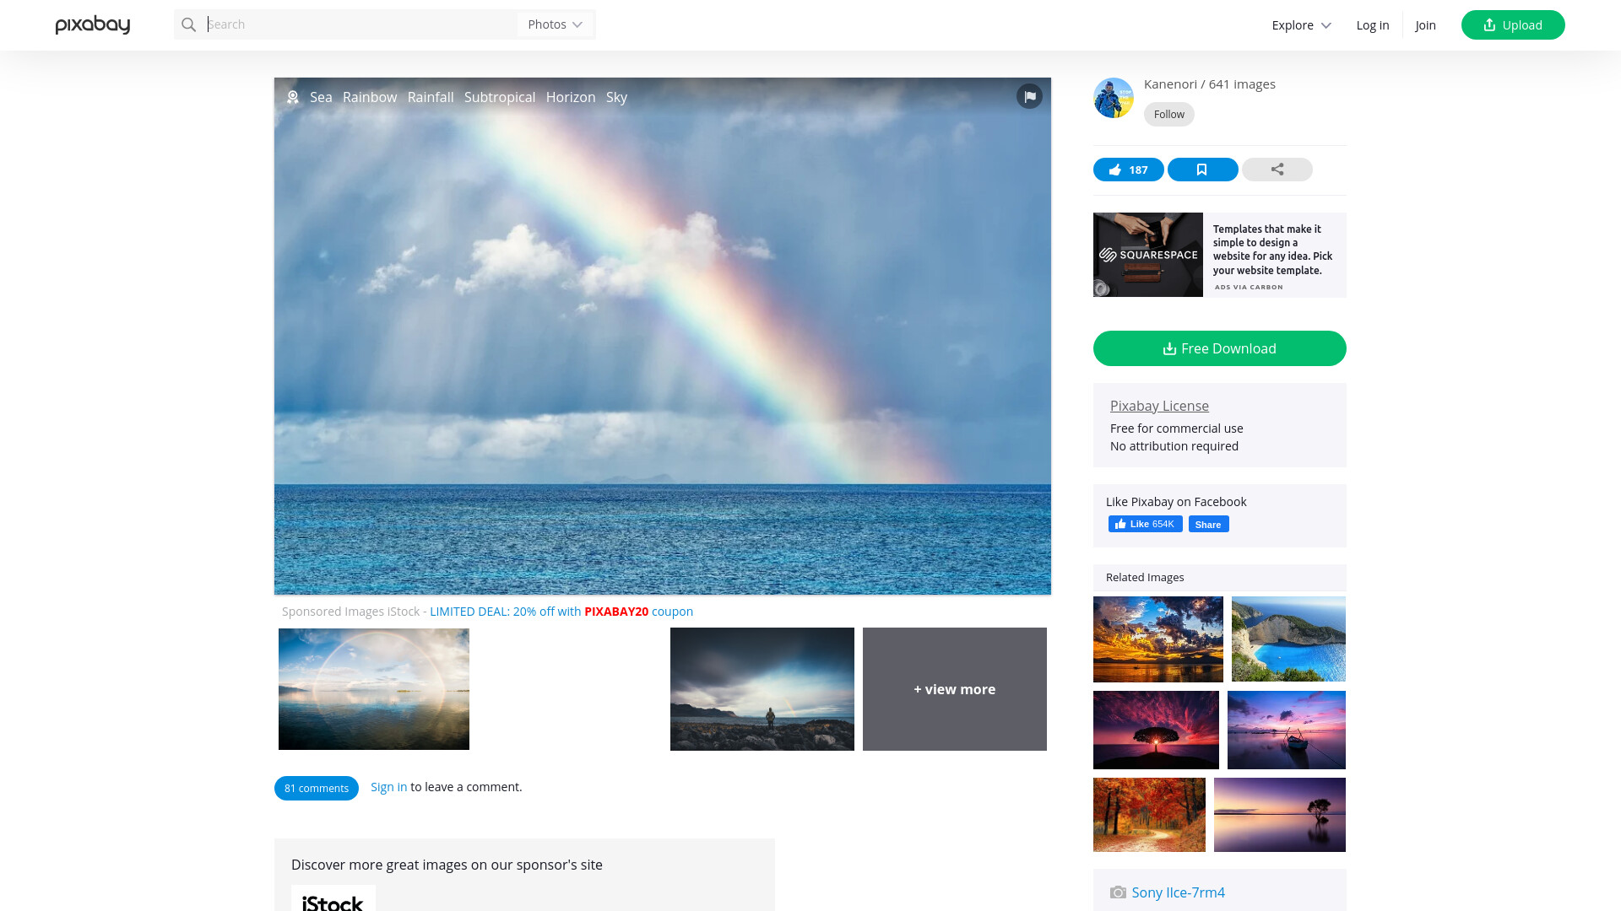Click the Sony Ilce-7rm4 camera link
The width and height of the screenshot is (1621, 911).
1178,892
